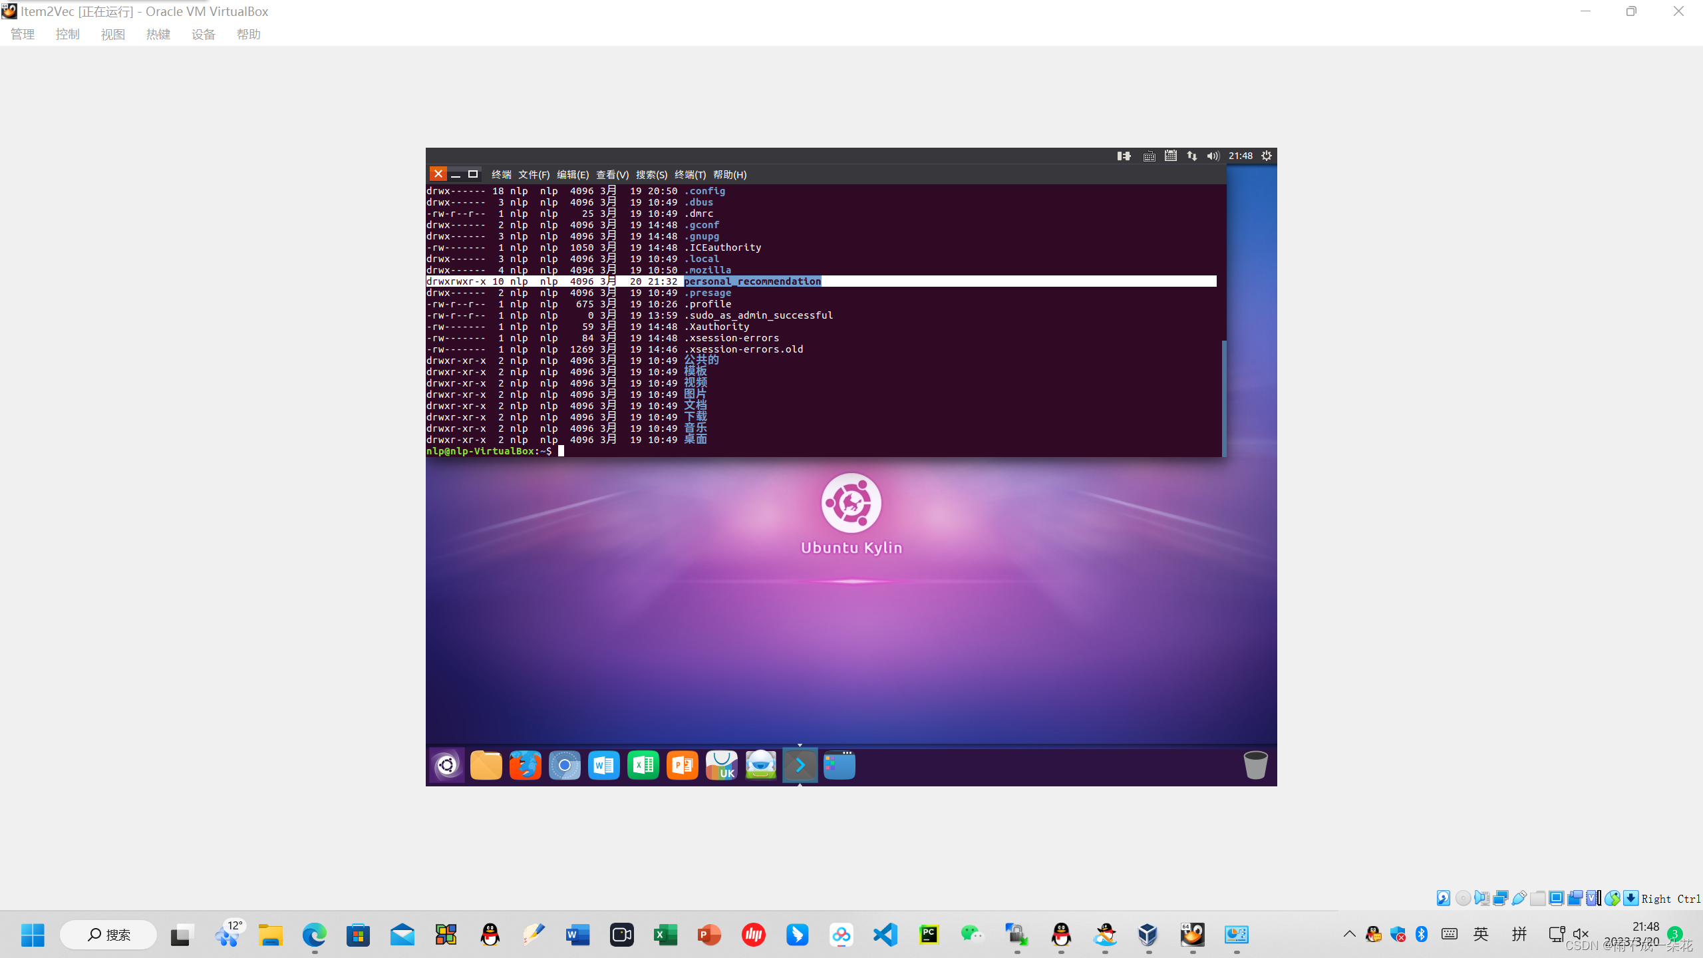The width and height of the screenshot is (1703, 958).
Task: Click VirtualBox hard disk activity status icon
Action: pos(1443,899)
